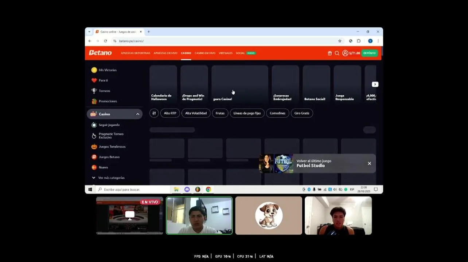This screenshot has height=262, width=468.
Task: Open Drops and Win de Pragmatic card
Action: point(194,84)
